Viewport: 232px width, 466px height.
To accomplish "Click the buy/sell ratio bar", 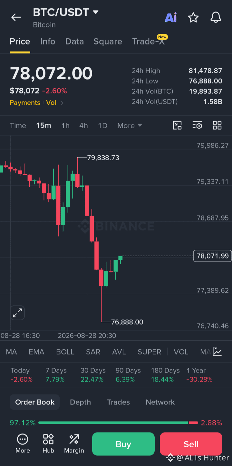I will coord(118,422).
